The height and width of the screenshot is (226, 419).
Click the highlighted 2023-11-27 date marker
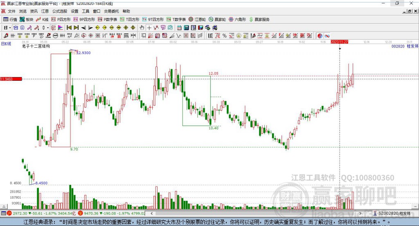click(339, 42)
